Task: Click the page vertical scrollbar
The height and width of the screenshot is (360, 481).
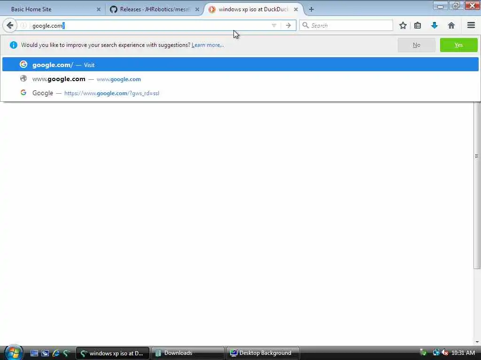Action: pyautogui.click(x=477, y=185)
